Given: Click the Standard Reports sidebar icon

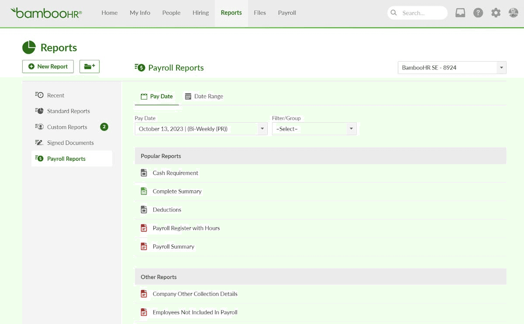Looking at the screenshot, I should [x=39, y=111].
